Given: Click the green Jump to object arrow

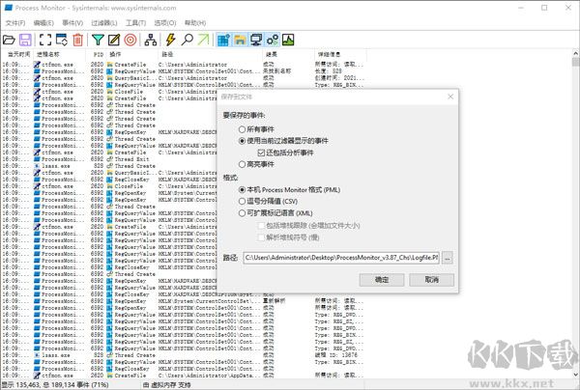Looking at the screenshot, I should pos(203,40).
